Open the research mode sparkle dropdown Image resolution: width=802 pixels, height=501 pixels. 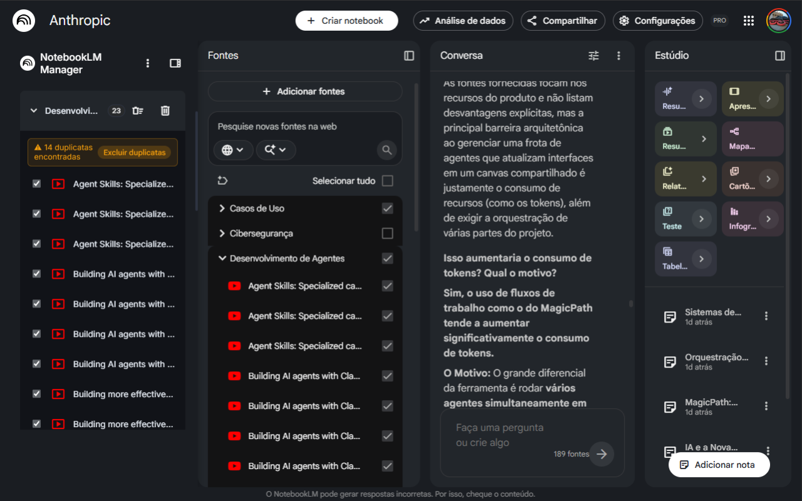[276, 150]
